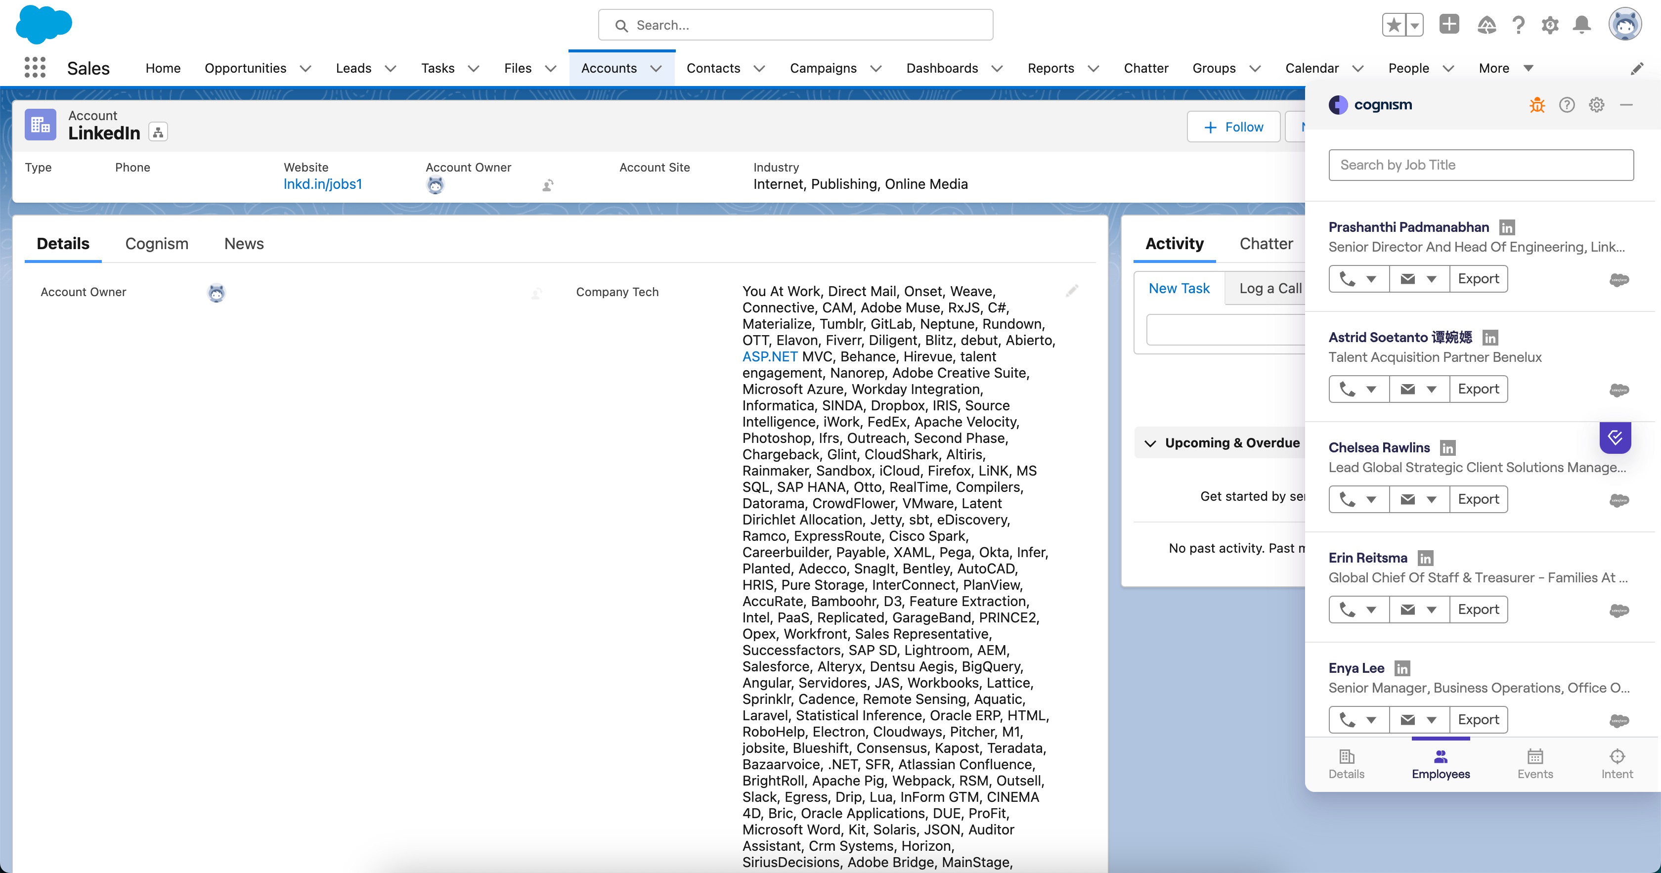Open the Notifications bell icon
The image size is (1661, 873).
1582,25
